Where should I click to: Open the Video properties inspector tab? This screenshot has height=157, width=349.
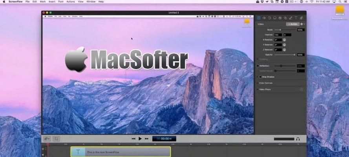[259, 18]
